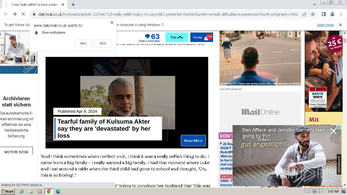Click Read More on Kulsuma Akter video
347x195 pixels.
pos(193,141)
